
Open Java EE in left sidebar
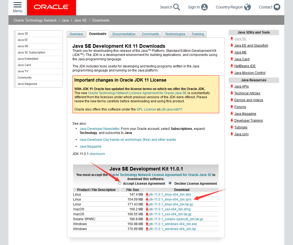coord(38,40)
